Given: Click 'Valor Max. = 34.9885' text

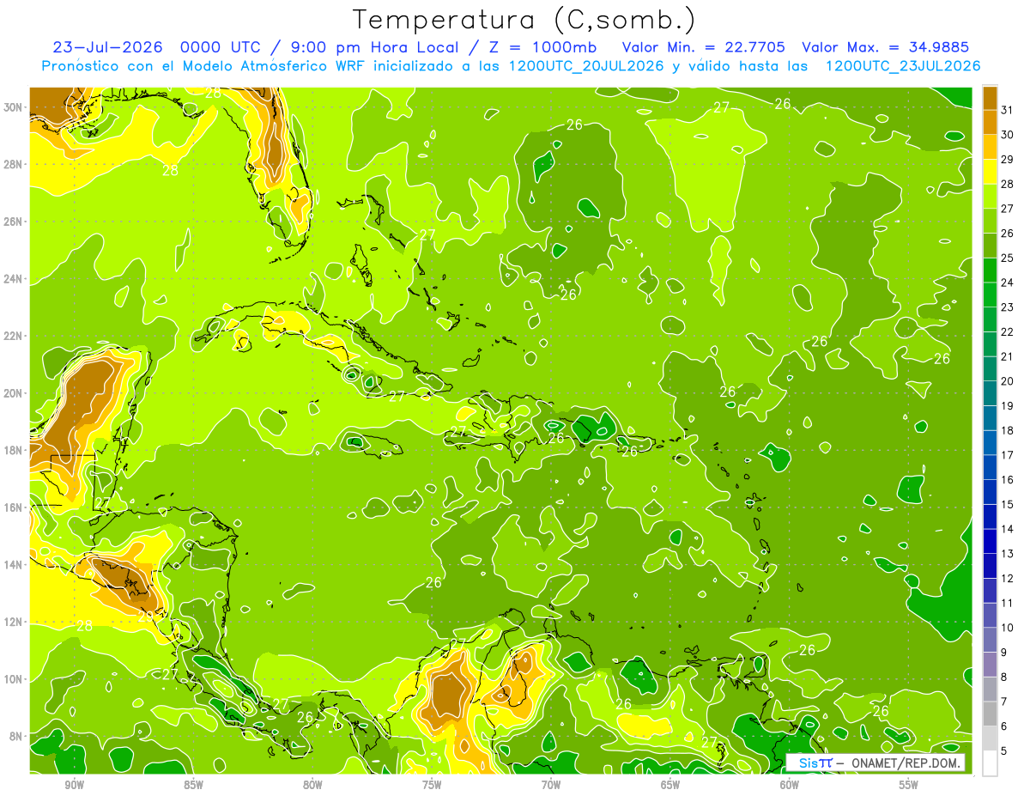Looking at the screenshot, I should pos(884,47).
